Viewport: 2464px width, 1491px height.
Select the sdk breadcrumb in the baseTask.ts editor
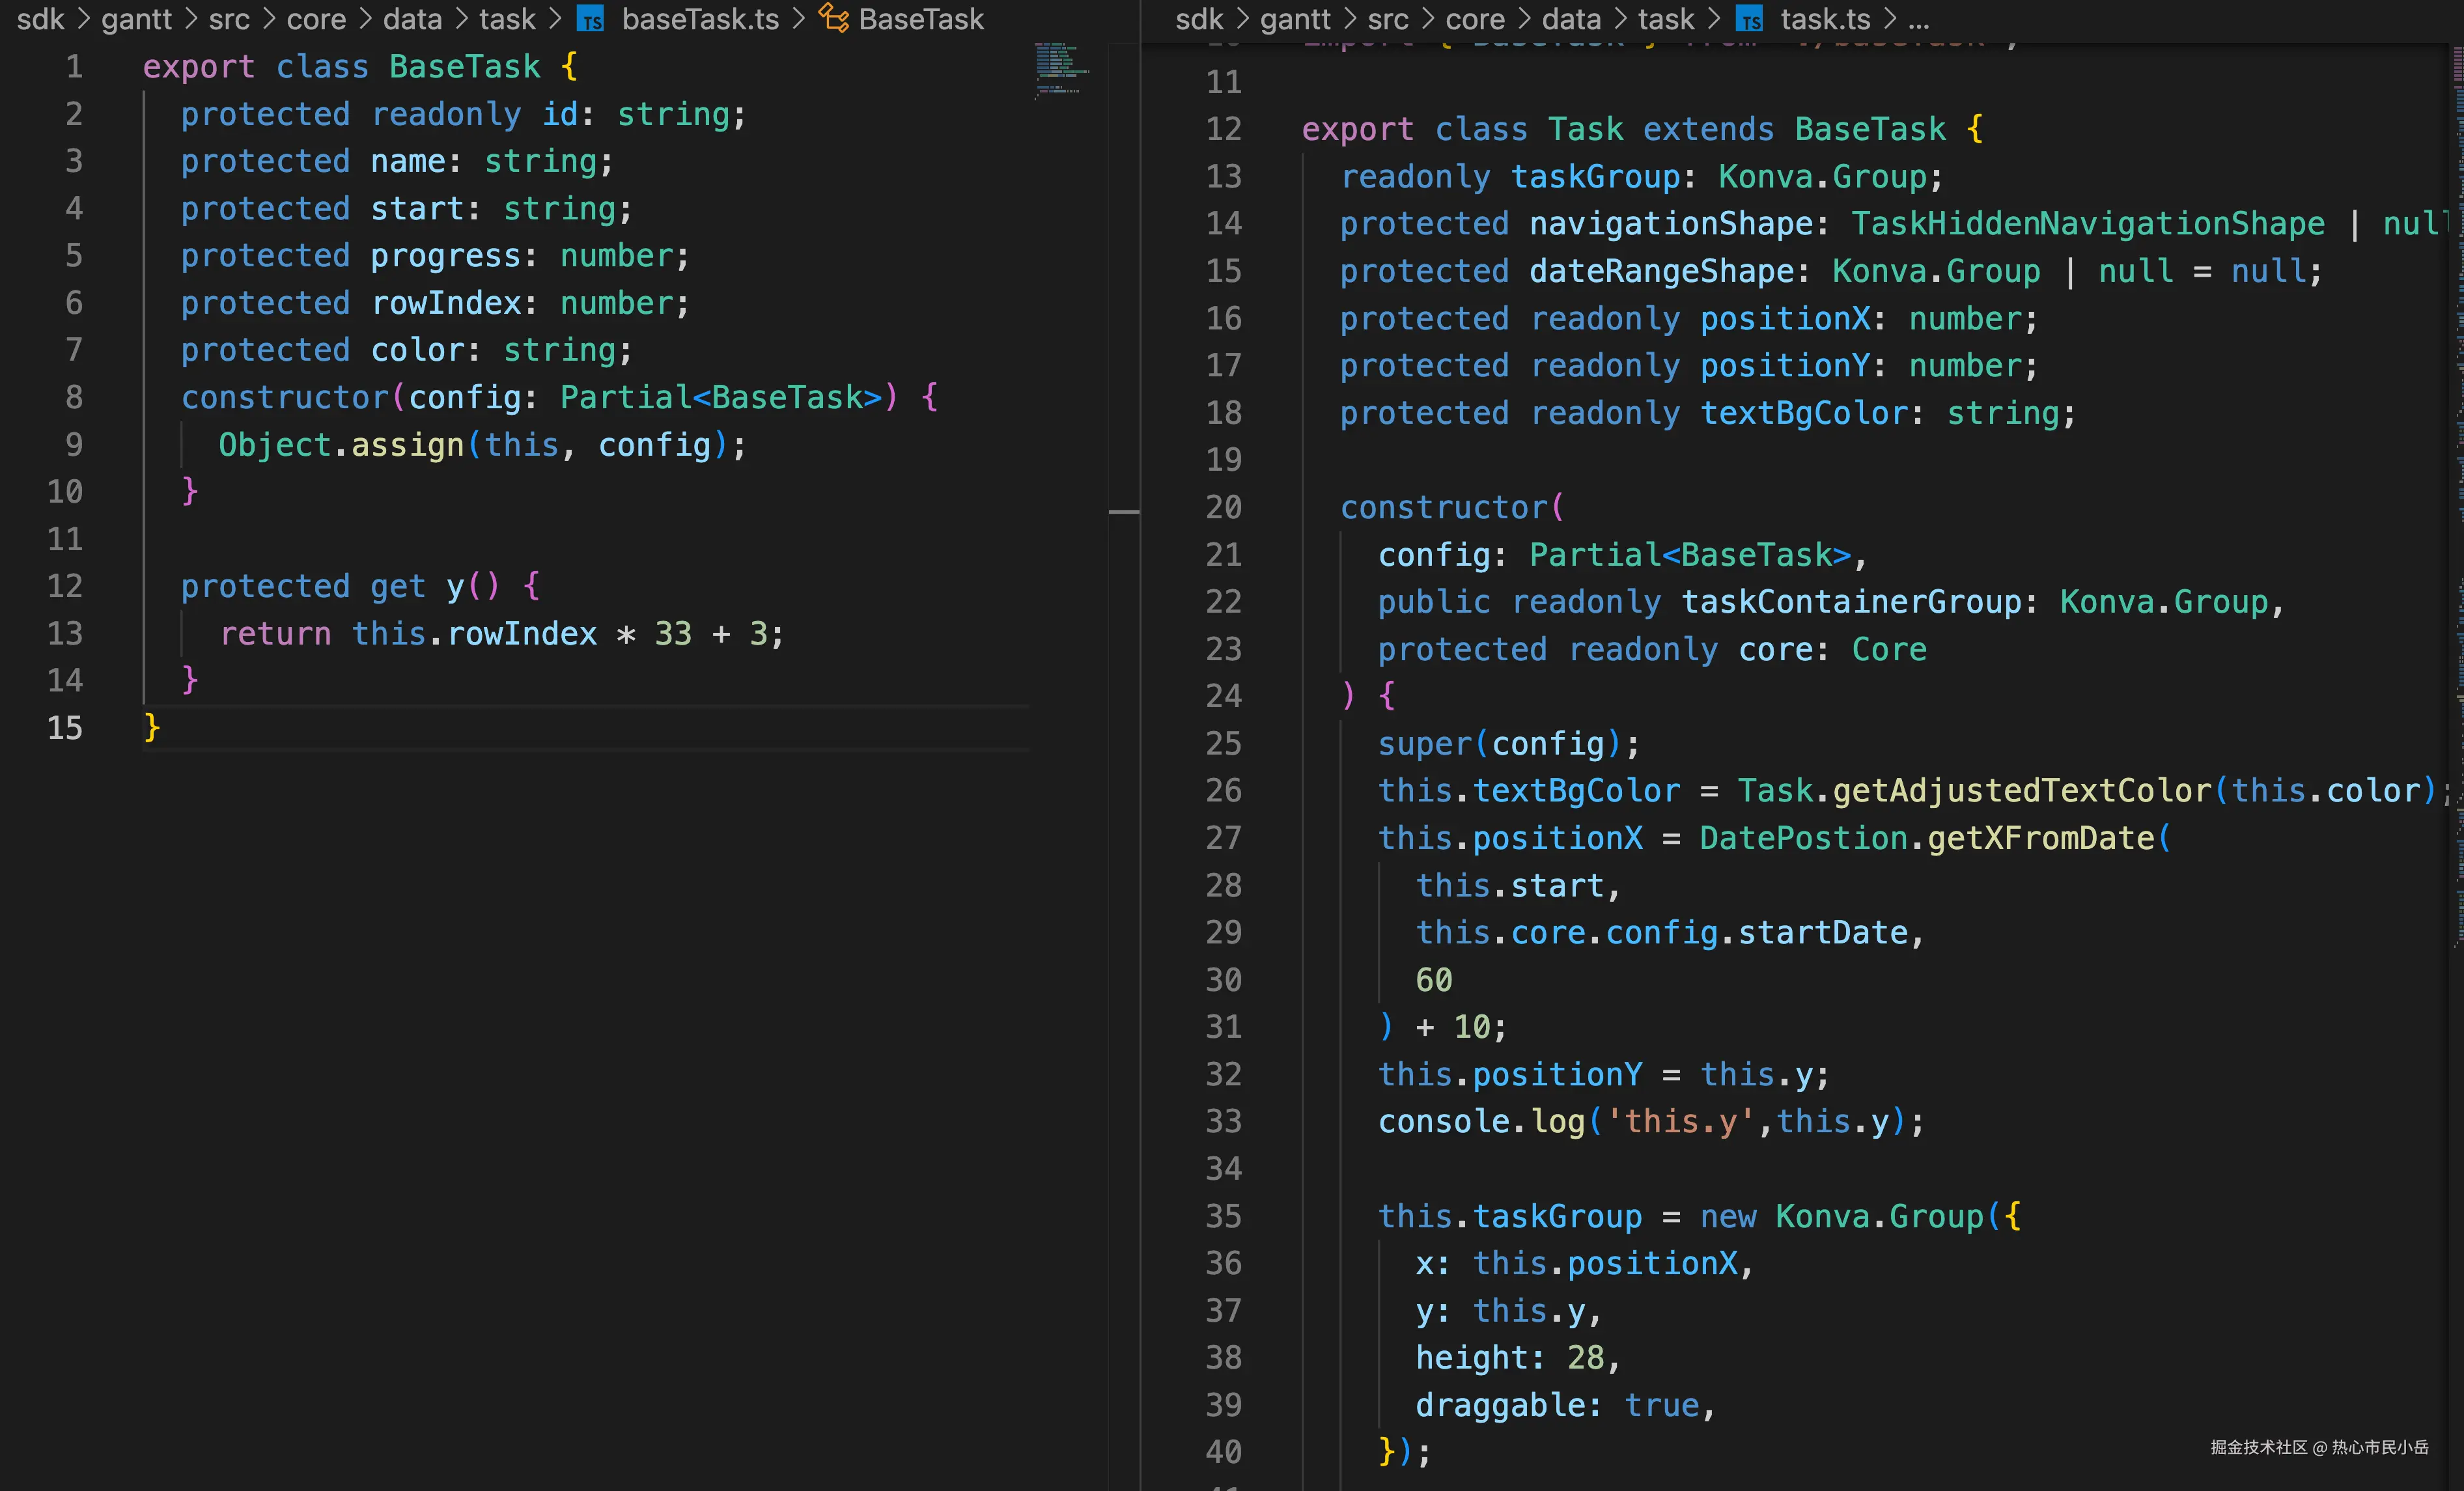click(x=40, y=19)
